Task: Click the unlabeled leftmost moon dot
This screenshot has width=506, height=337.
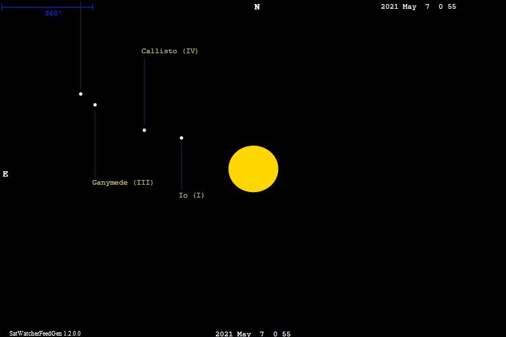Action: coord(81,94)
